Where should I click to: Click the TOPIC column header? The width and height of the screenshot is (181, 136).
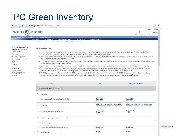coord(51,83)
